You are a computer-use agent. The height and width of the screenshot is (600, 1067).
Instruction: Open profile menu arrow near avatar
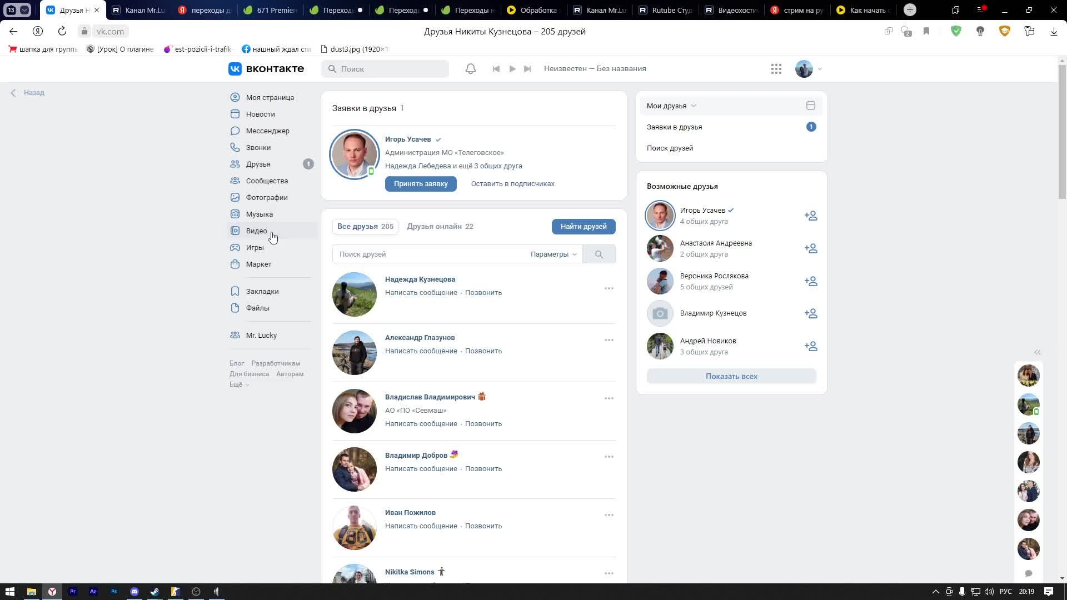pos(820,69)
